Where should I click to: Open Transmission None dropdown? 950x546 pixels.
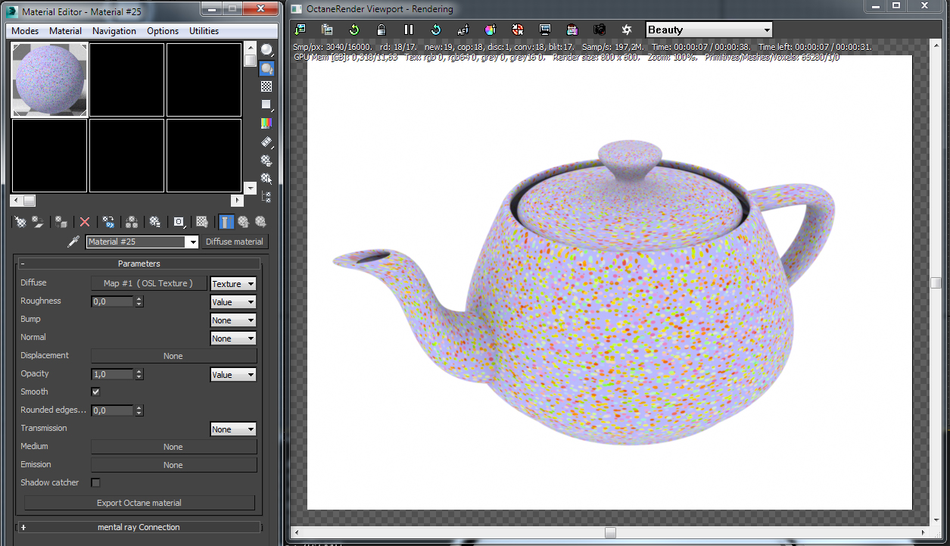pos(233,429)
